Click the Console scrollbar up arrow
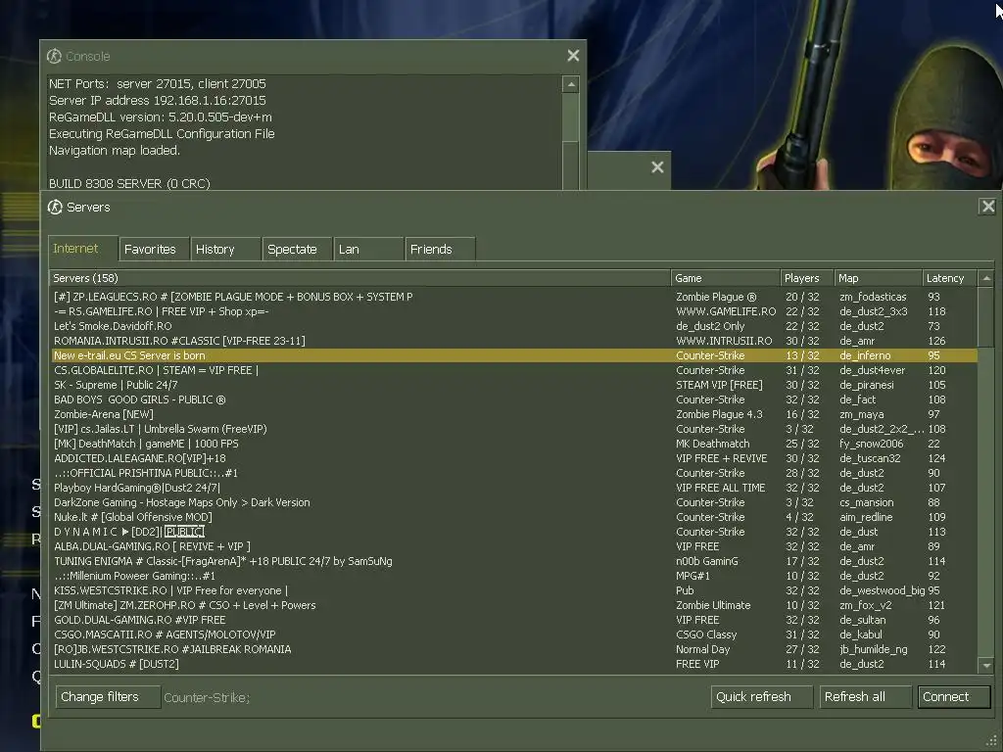The width and height of the screenshot is (1003, 752). [571, 84]
